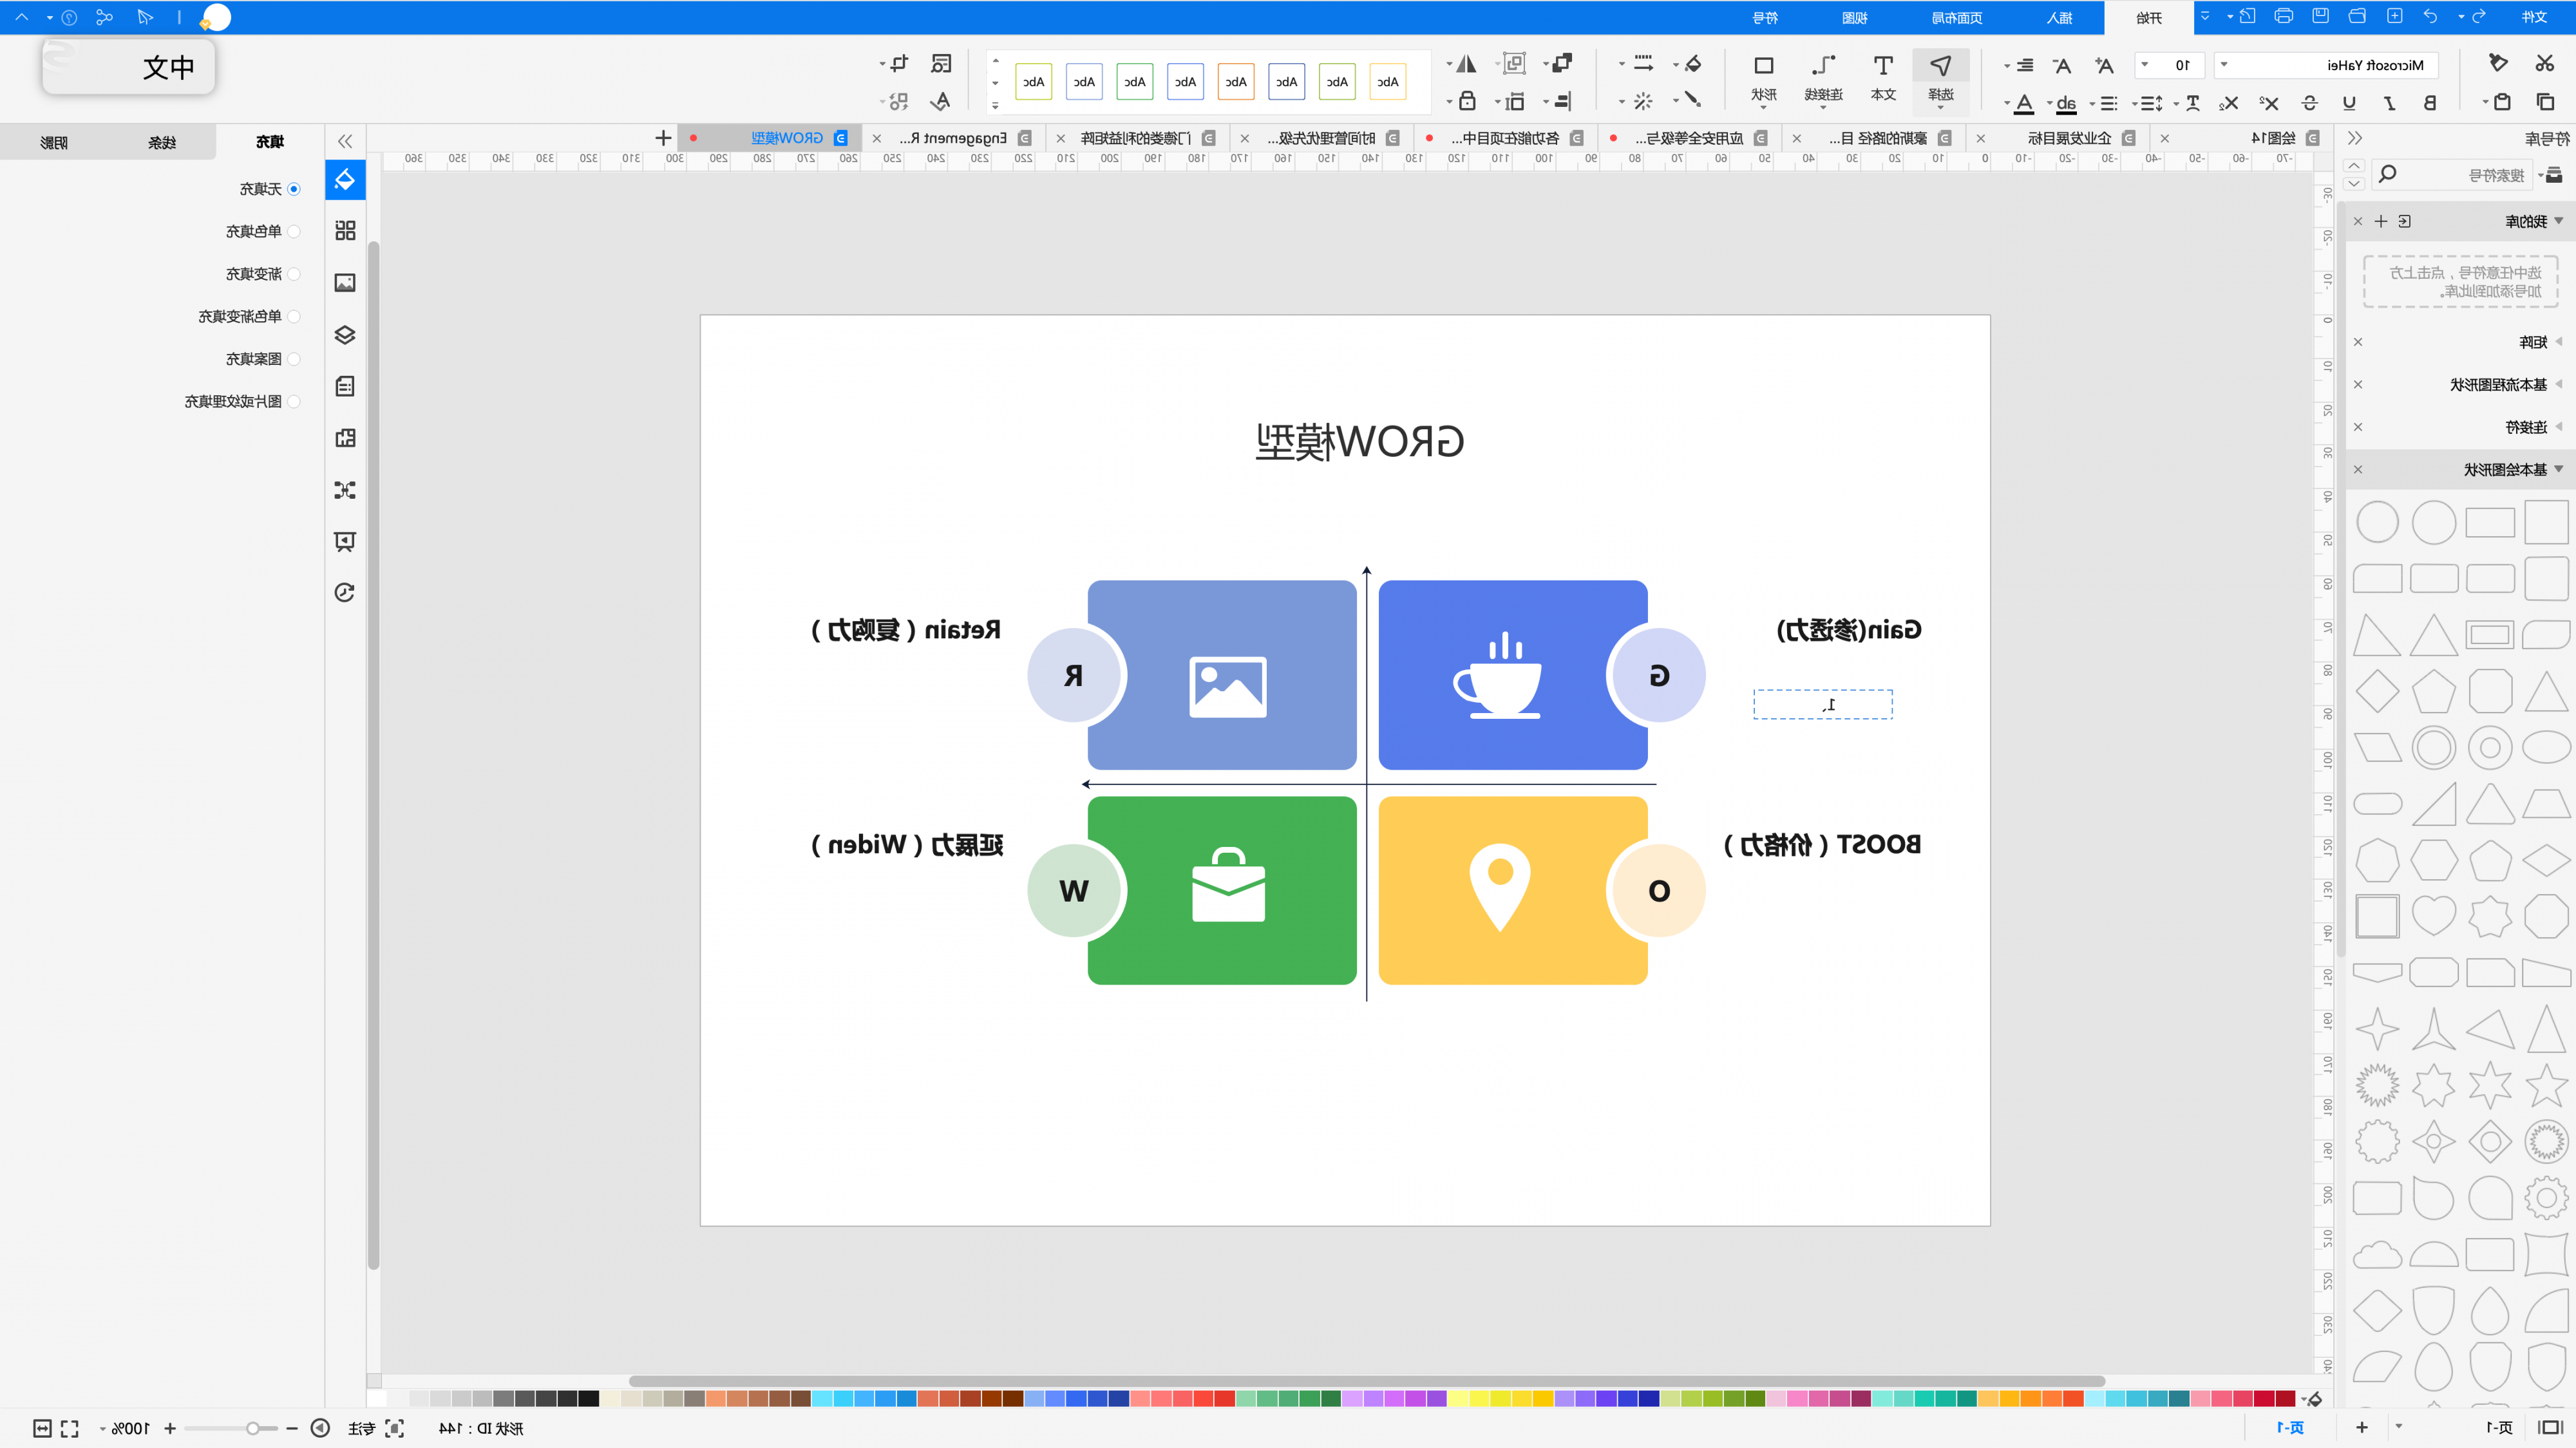Expand the 连接符 (Connectors) section
Viewport: 2576px width, 1448px height.
2559,427
